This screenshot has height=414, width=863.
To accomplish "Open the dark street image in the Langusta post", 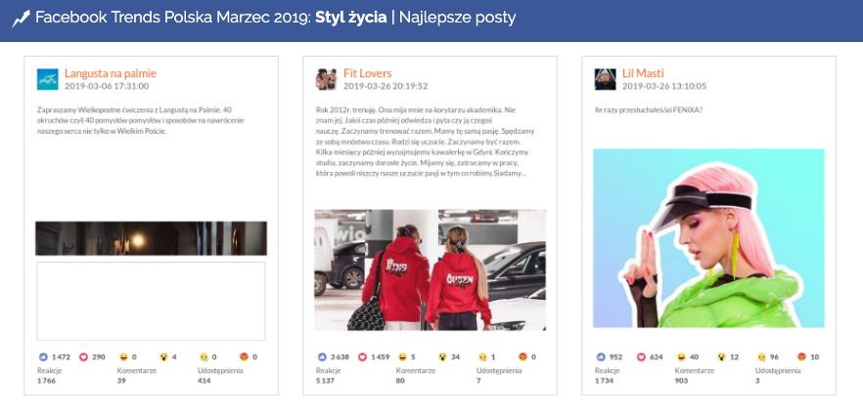I will 151,238.
